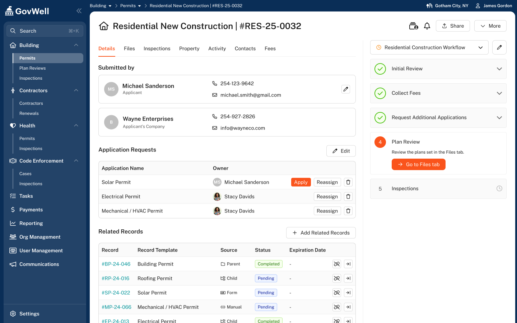Image resolution: width=517 pixels, height=323 pixels.
Task: Unlink the #BP-24-046 related record
Action: (x=336, y=264)
